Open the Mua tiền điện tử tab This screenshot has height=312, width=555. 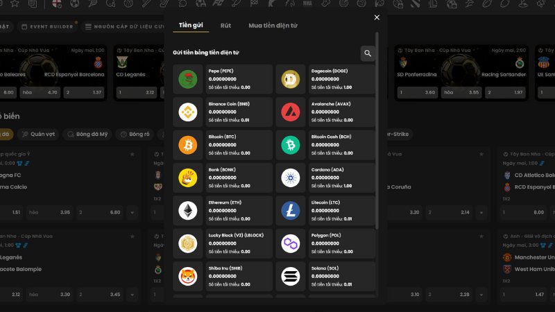[273, 26]
